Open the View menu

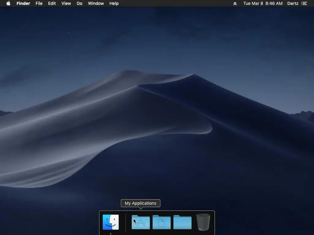tap(66, 3)
